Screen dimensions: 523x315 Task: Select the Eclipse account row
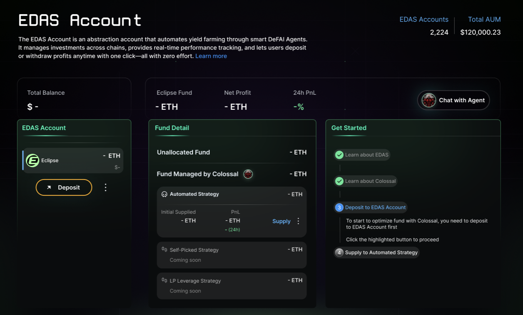click(x=73, y=160)
